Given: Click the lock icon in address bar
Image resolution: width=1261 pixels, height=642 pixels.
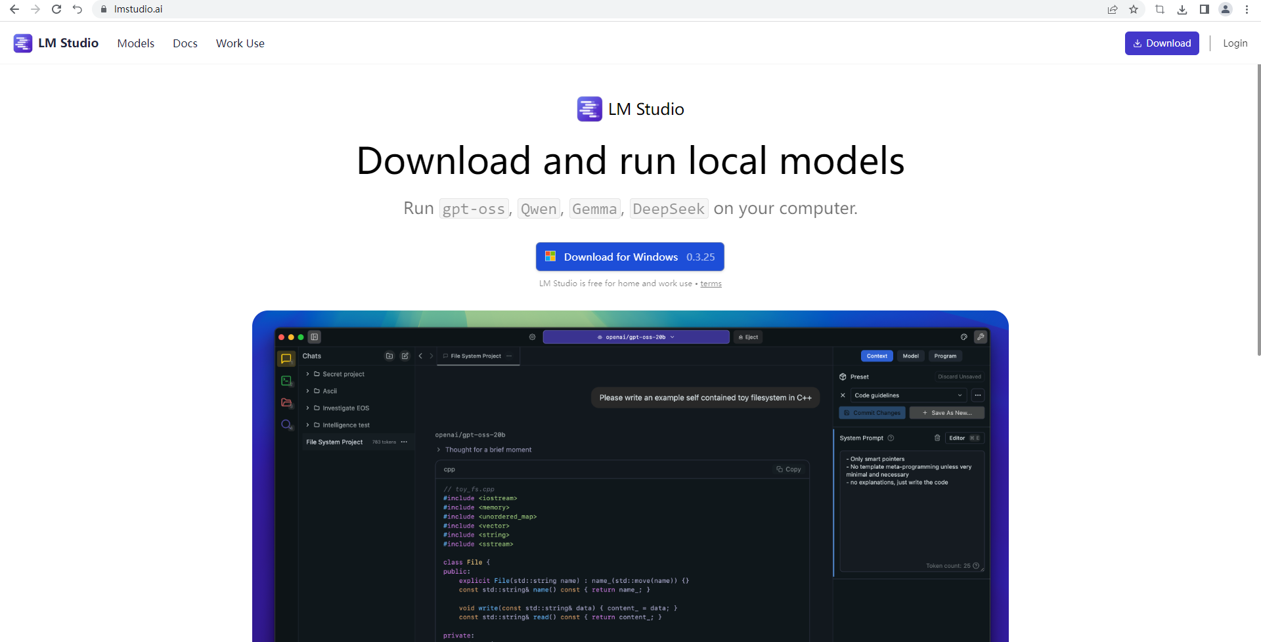Looking at the screenshot, I should (x=103, y=9).
